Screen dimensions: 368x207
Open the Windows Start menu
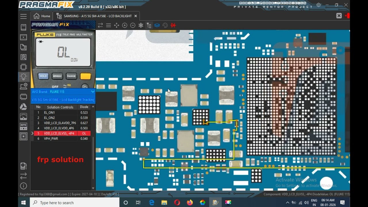(x=24, y=203)
